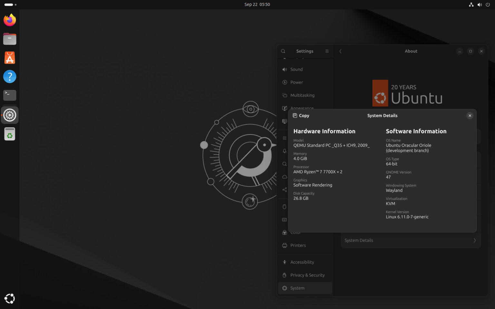Open the Terminal from the dock

(x=10, y=95)
